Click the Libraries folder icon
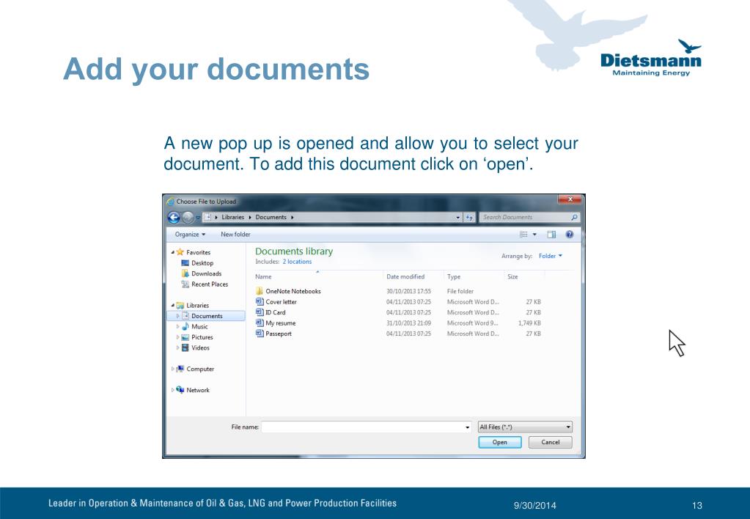 pyautogui.click(x=180, y=305)
